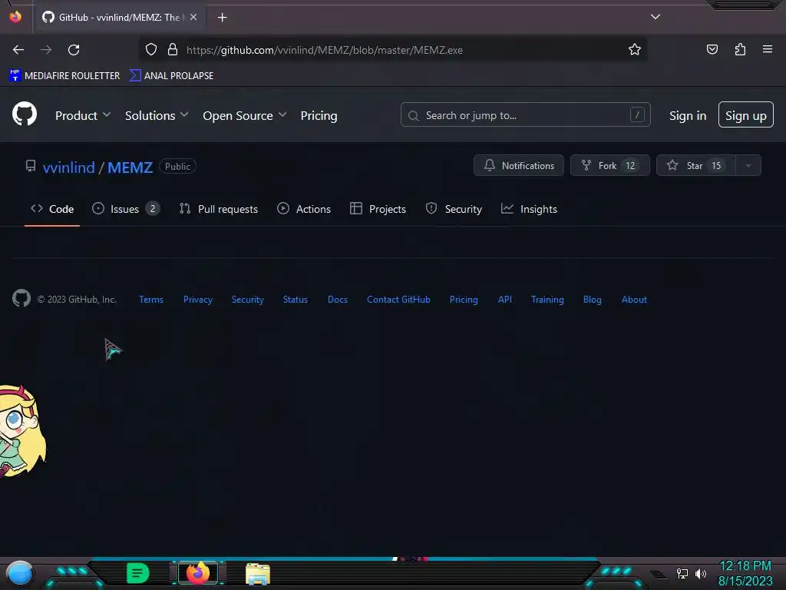Open a new tab with the plus icon
The width and height of the screenshot is (786, 590).
222,18
